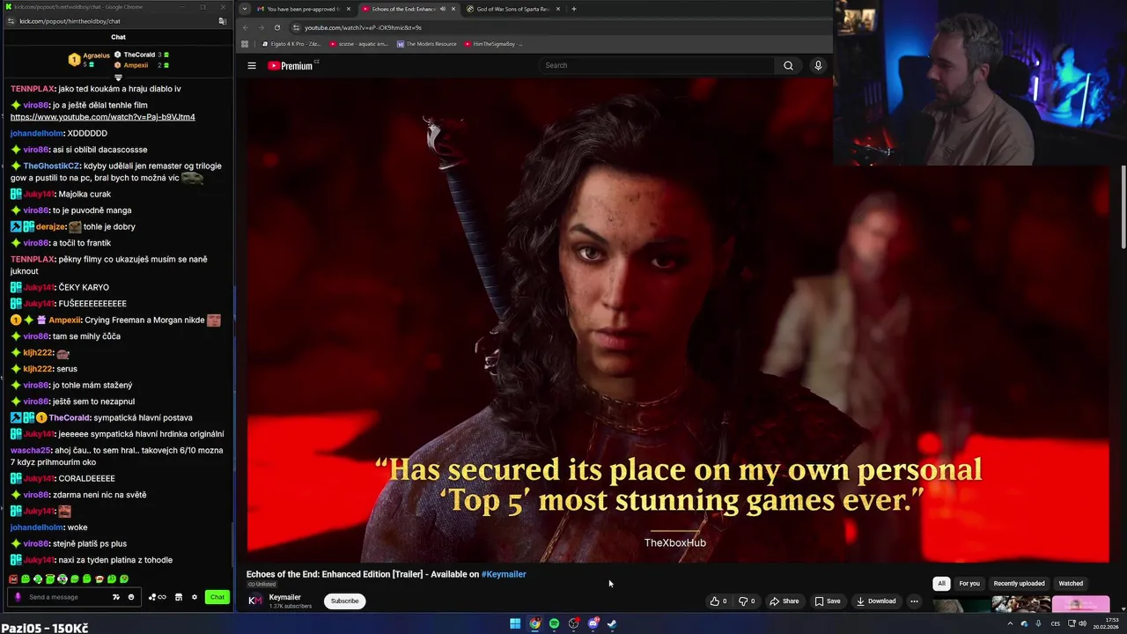Open Steam from the taskbar
The height and width of the screenshot is (634, 1127).
(612, 623)
